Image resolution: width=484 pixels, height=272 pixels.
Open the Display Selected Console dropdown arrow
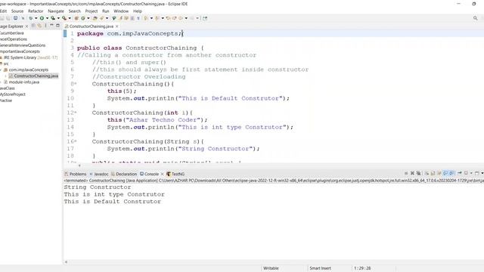471,173
